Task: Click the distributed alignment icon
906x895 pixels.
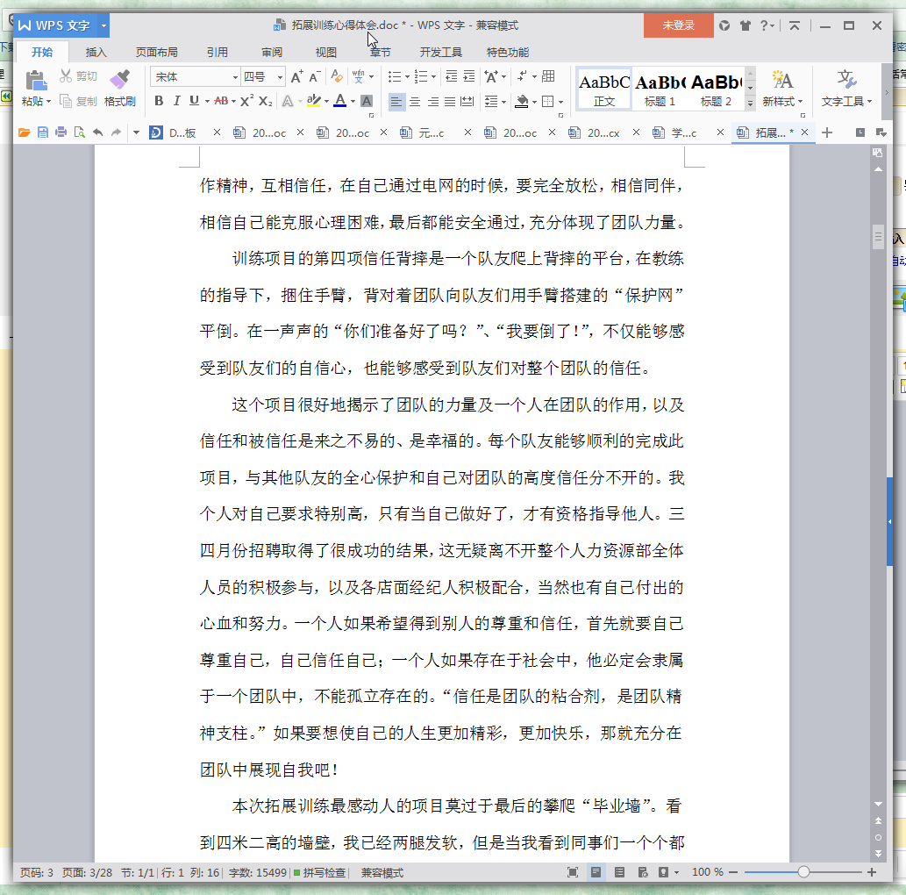Action: (x=467, y=102)
